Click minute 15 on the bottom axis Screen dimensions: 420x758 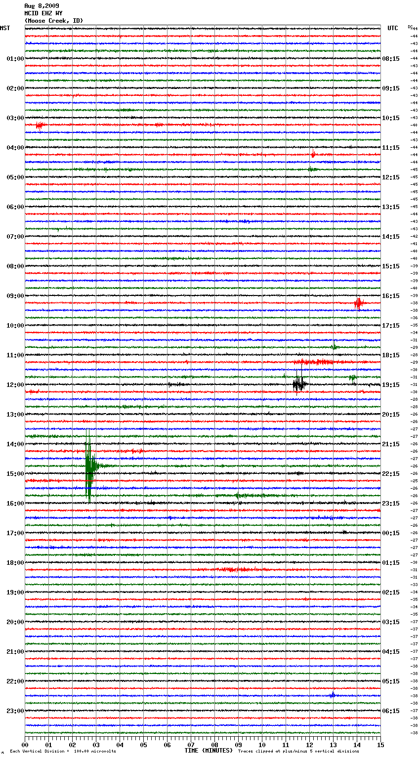point(380,745)
